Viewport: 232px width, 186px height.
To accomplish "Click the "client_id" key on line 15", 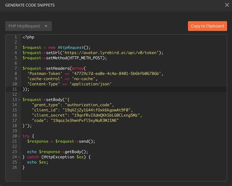I will coord(45,110).
